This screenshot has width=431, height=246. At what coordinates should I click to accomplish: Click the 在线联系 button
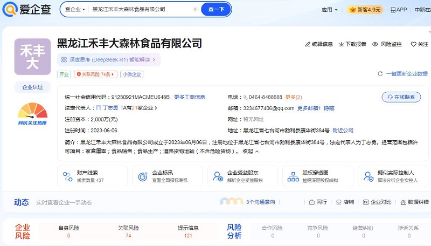pos(401,97)
